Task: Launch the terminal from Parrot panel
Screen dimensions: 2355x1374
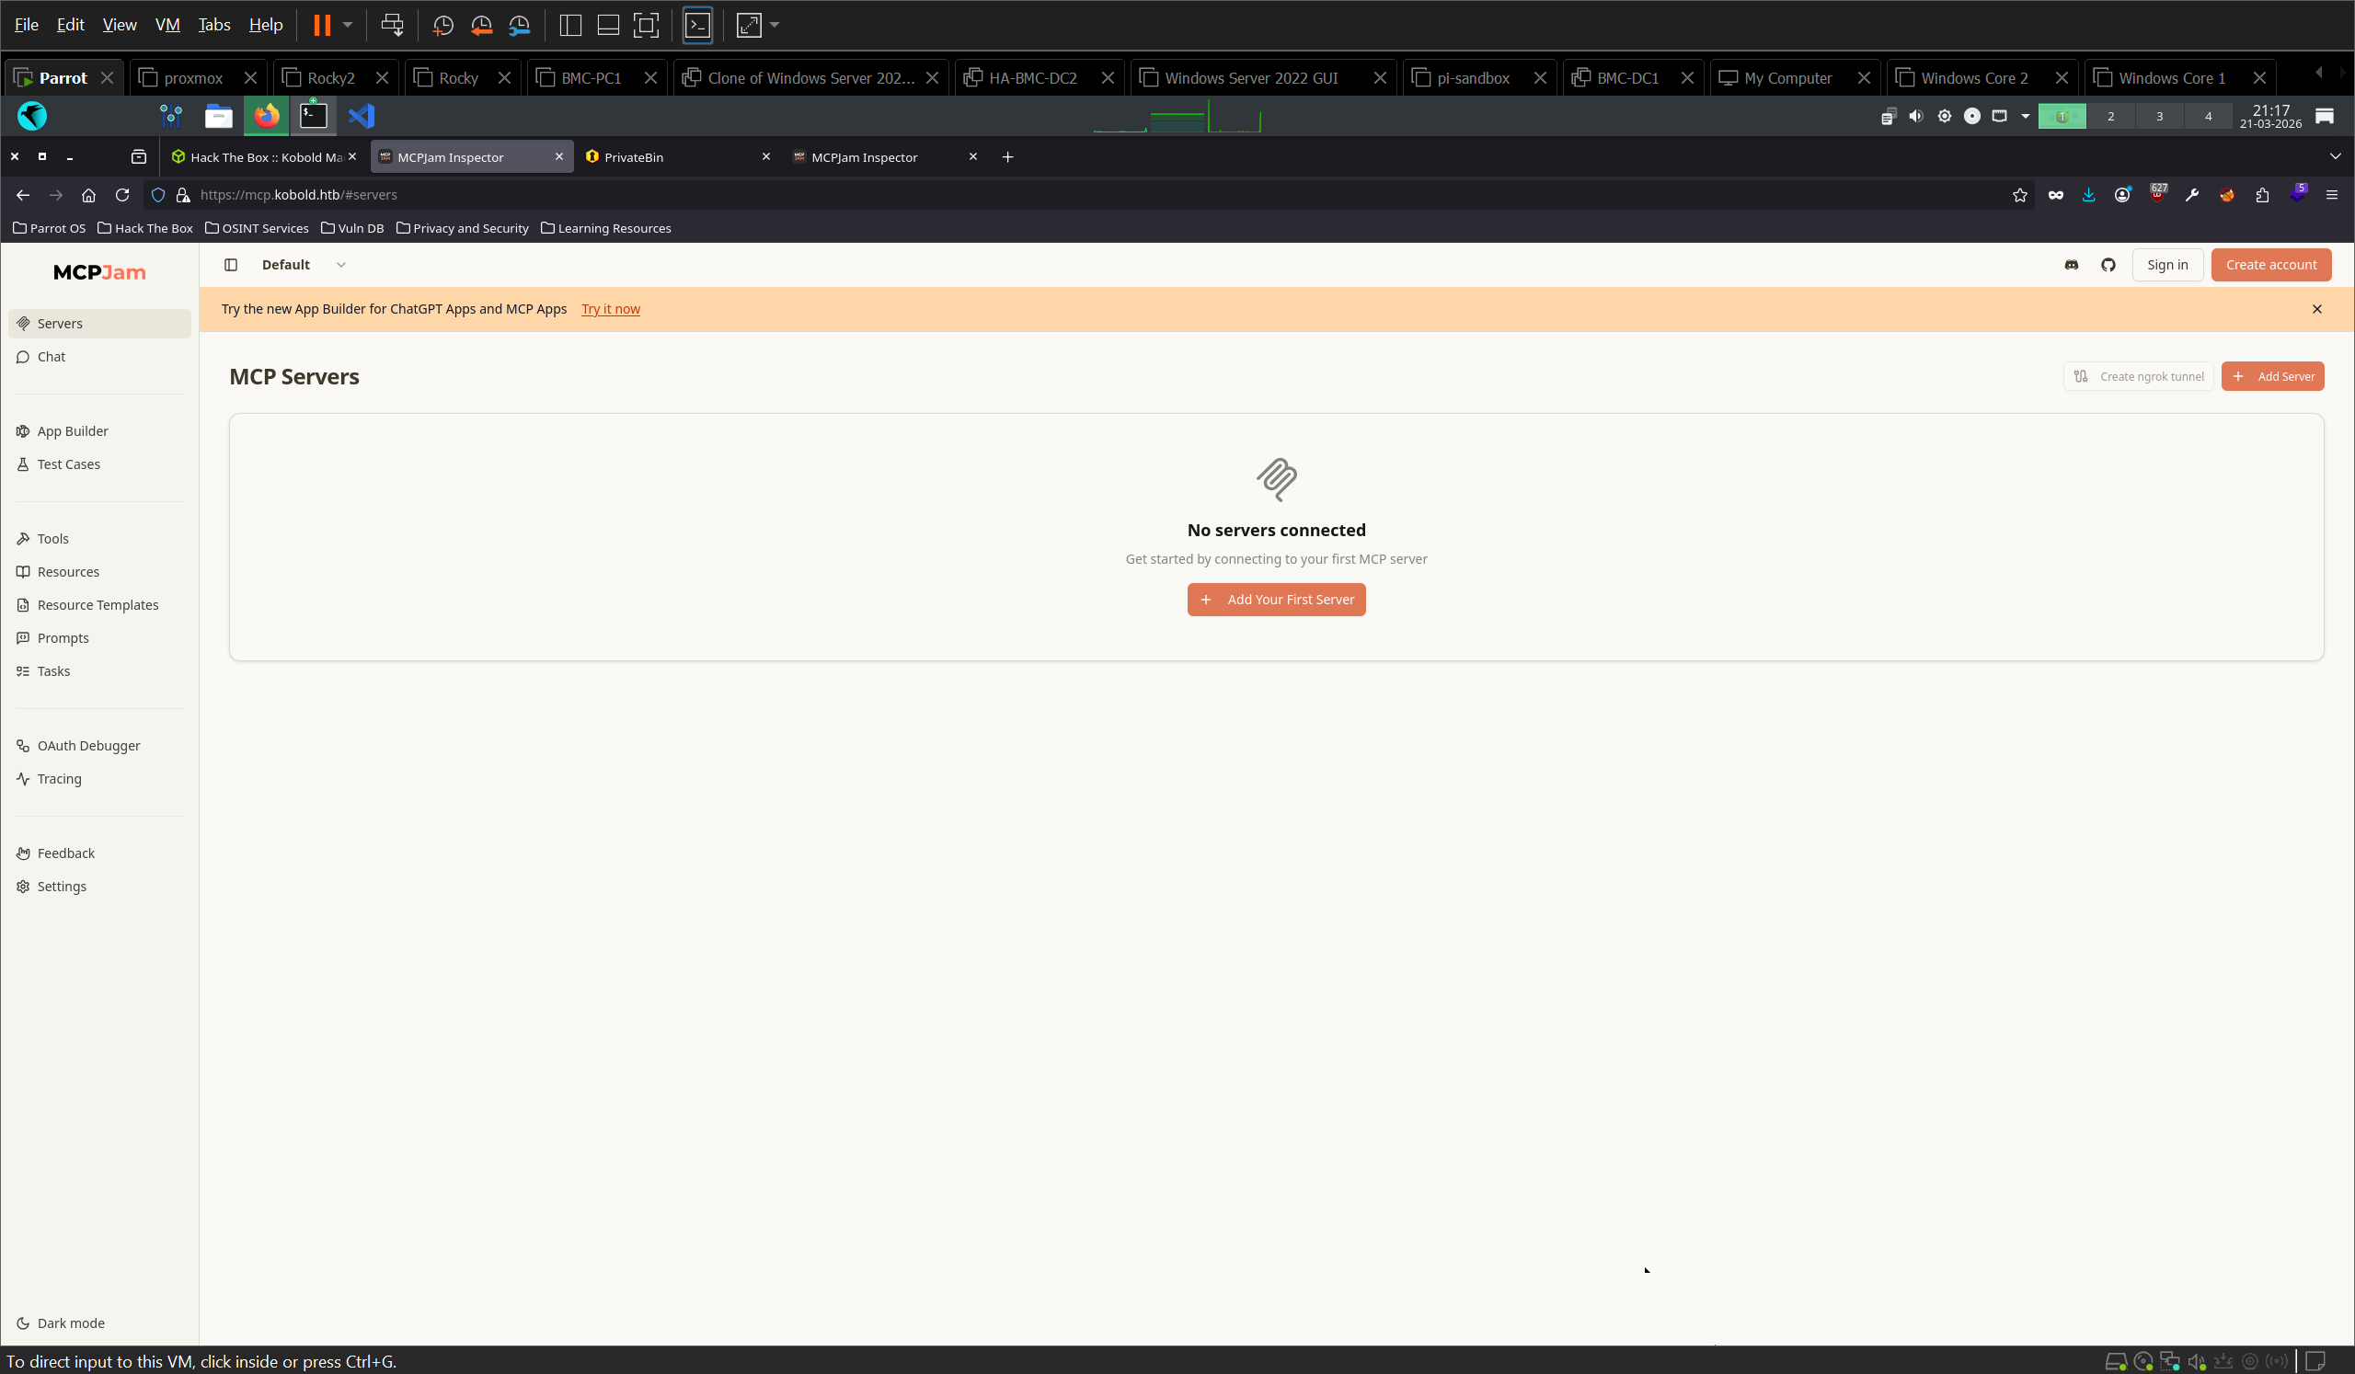Action: (x=313, y=116)
